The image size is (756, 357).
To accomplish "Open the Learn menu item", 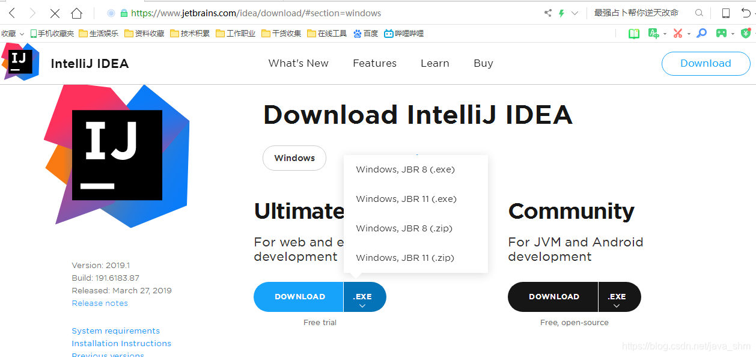I will (x=435, y=63).
